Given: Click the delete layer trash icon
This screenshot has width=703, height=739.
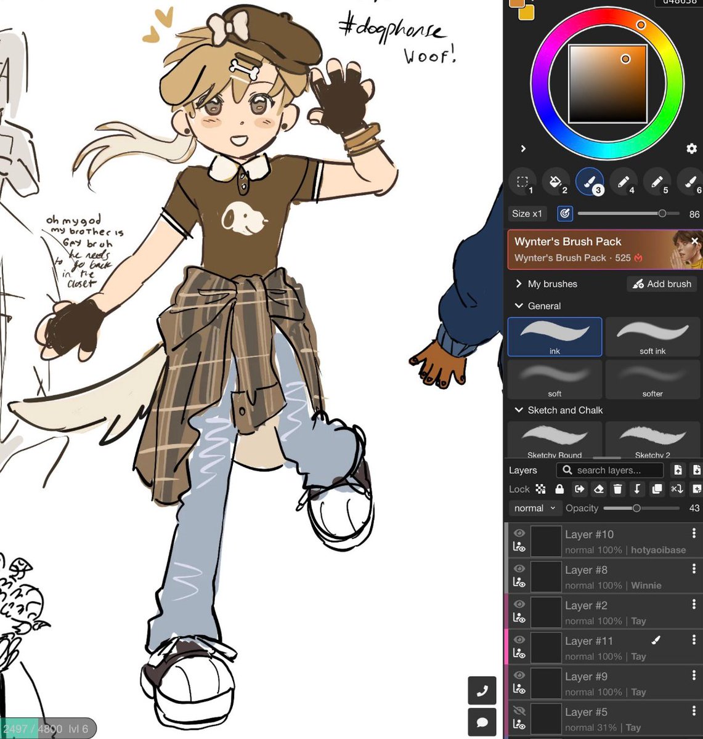Looking at the screenshot, I should tap(617, 489).
